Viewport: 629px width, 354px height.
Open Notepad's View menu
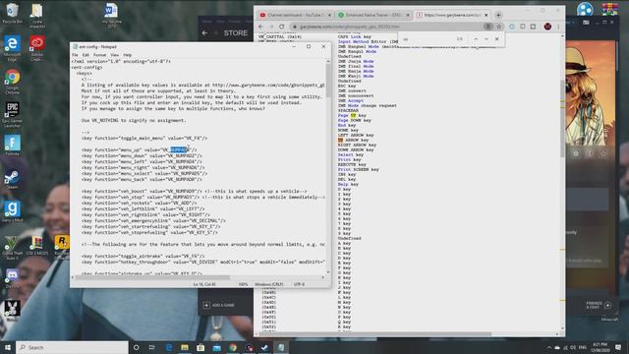114,55
